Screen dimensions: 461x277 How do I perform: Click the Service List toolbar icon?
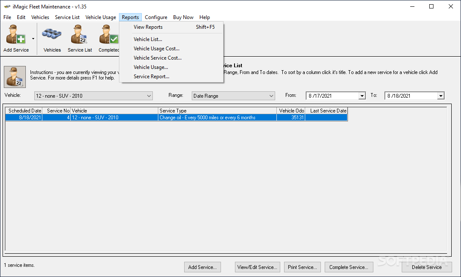(x=80, y=38)
